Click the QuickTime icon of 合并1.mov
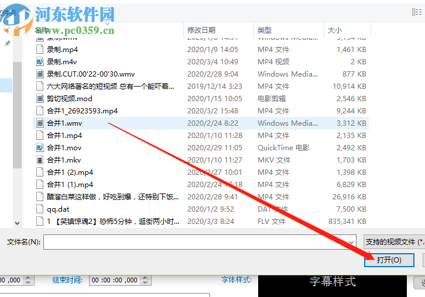This screenshot has height=297, width=425. (x=40, y=147)
